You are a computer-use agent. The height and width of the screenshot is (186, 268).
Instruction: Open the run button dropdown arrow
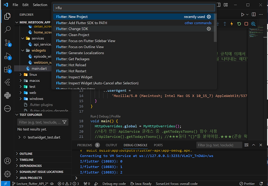pyautogui.click(x=247, y=15)
